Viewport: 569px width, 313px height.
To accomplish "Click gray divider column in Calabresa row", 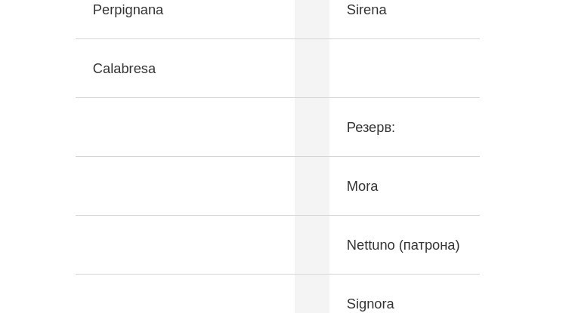I will (312, 69).
